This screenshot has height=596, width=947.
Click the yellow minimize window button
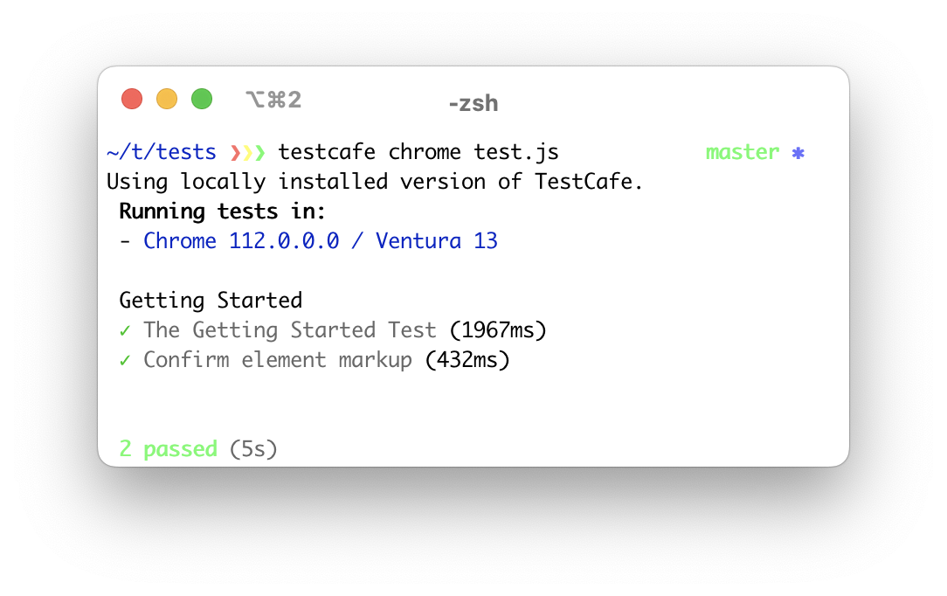point(167,100)
